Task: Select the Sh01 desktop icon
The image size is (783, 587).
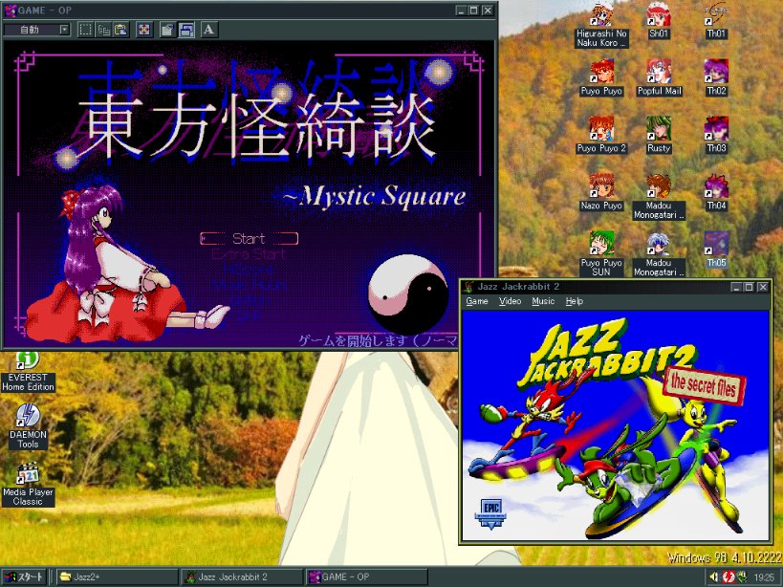Action: pos(659,21)
